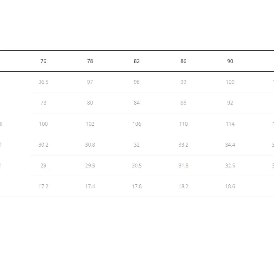Click the 31.5 value cell
274x274 pixels.
pos(183,165)
